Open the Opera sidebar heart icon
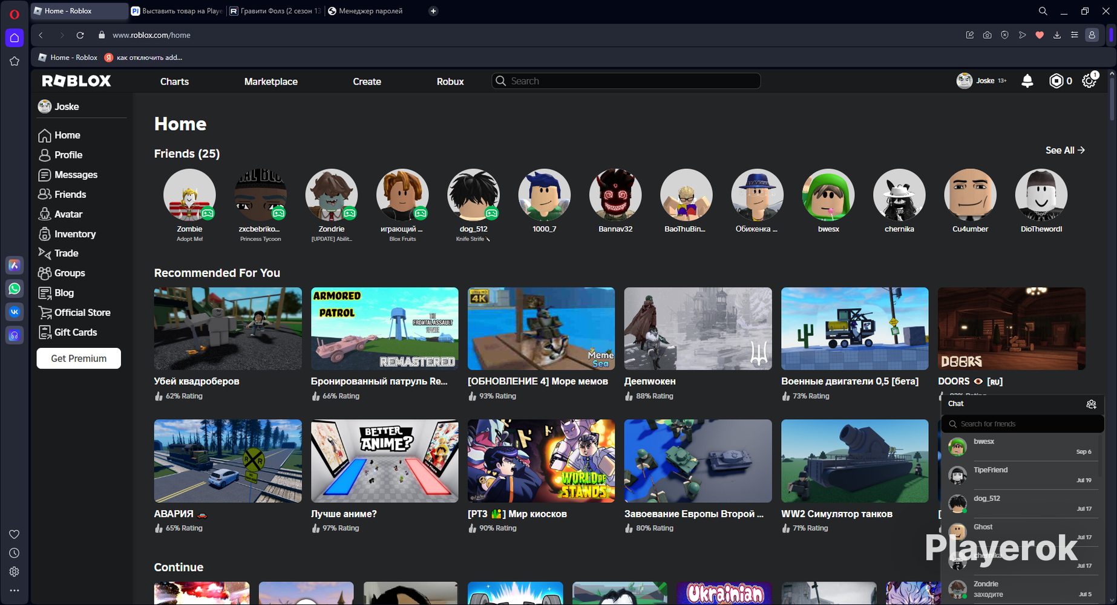This screenshot has width=1117, height=605. (x=15, y=534)
